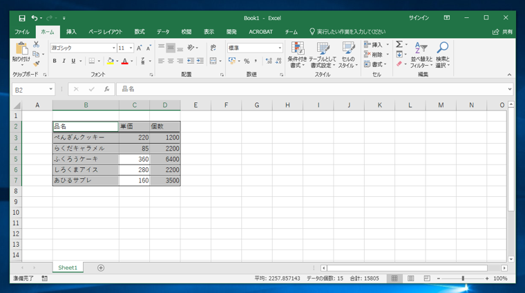Copy the selected cells
This screenshot has height=293, width=525.
point(36,54)
